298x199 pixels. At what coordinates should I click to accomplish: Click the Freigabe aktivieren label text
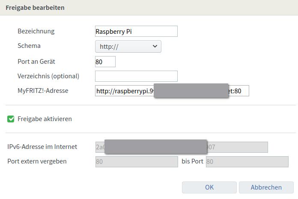pos(45,119)
